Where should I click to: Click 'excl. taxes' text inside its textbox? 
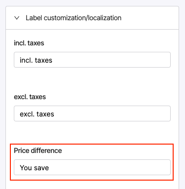[x=37, y=114]
